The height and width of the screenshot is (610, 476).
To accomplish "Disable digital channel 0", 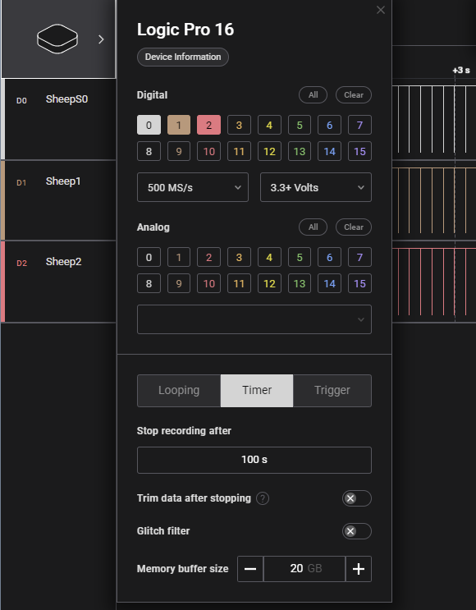I will click(149, 125).
